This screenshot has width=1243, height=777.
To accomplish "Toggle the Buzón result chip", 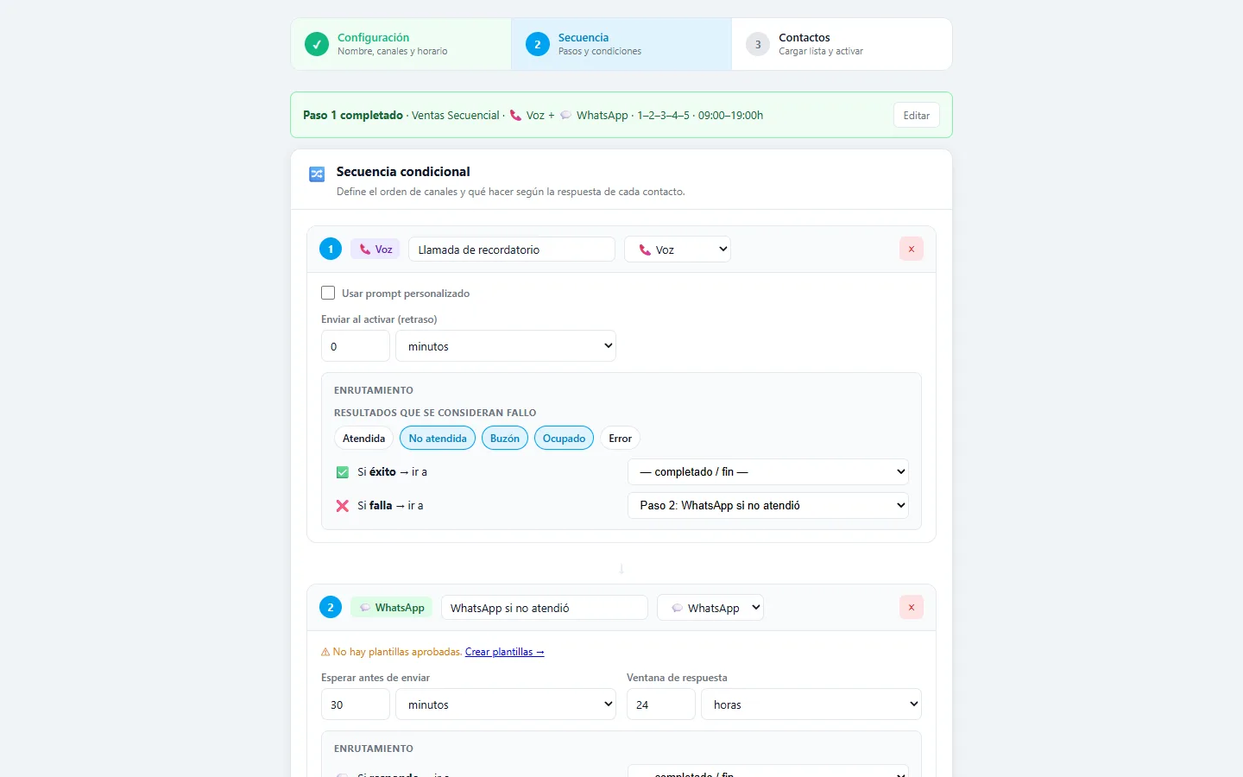I will 505,438.
